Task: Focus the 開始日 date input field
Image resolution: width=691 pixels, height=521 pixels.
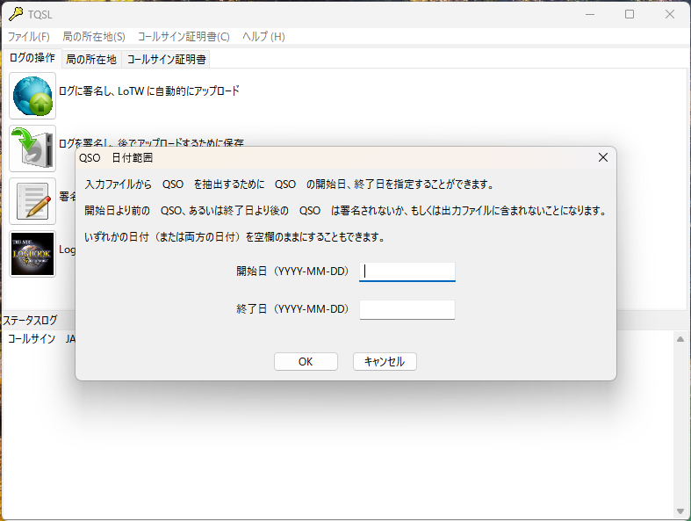Action: 407,271
